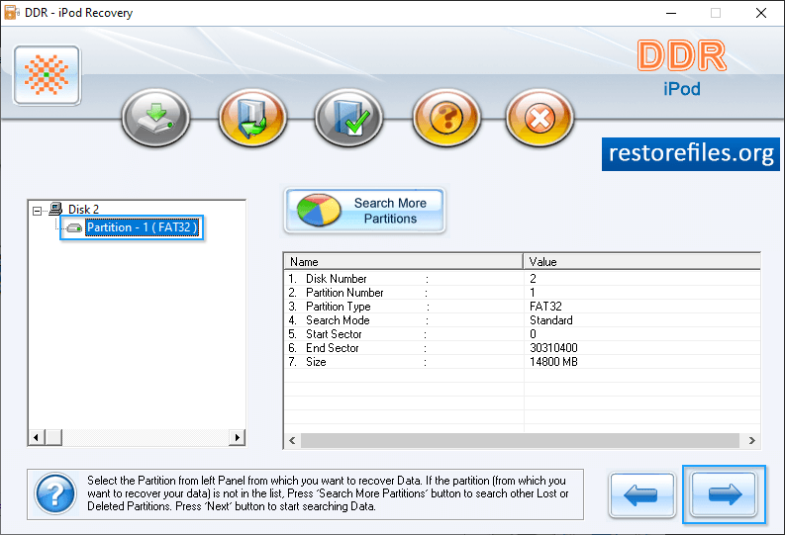Viewport: 785px width, 535px height.
Task: Click the Name column header
Action: 404,261
